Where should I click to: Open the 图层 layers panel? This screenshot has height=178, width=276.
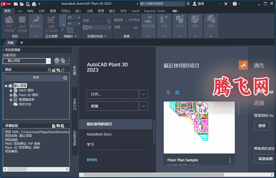click(211, 26)
